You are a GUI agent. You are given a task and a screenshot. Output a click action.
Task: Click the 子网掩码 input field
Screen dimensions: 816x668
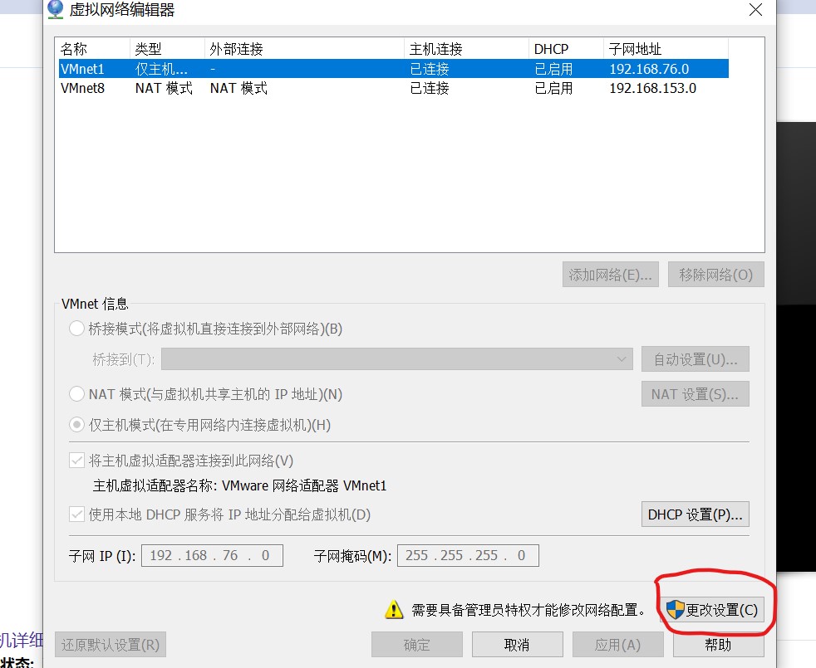[x=468, y=555]
